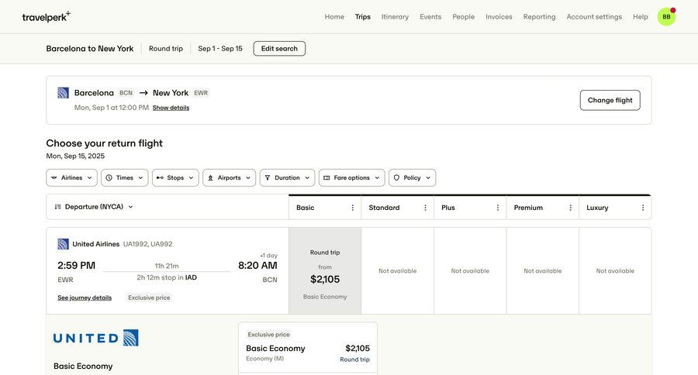Click the Change flight button

(610, 100)
